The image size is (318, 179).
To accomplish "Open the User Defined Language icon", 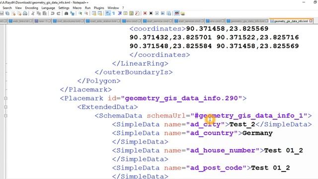I will click(x=126, y=13).
